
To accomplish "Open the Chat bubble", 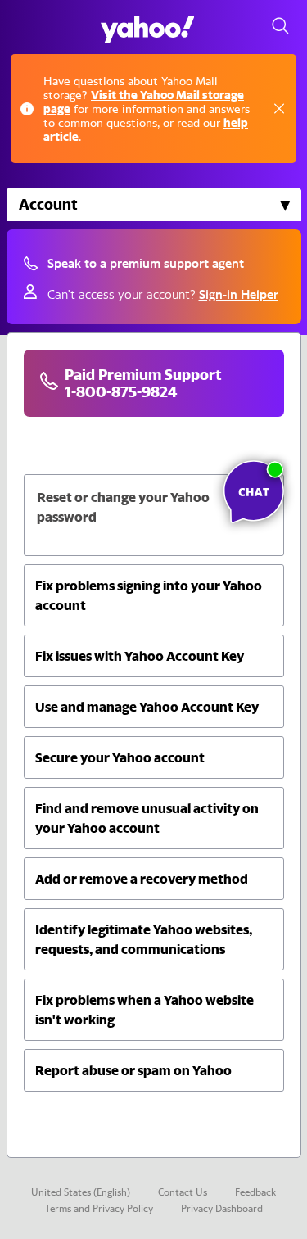I will coord(254,491).
